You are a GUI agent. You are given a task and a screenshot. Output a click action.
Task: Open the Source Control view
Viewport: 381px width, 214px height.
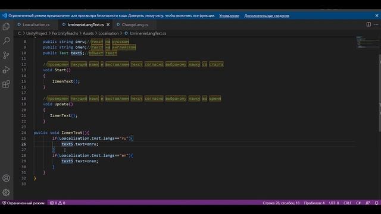6,55
